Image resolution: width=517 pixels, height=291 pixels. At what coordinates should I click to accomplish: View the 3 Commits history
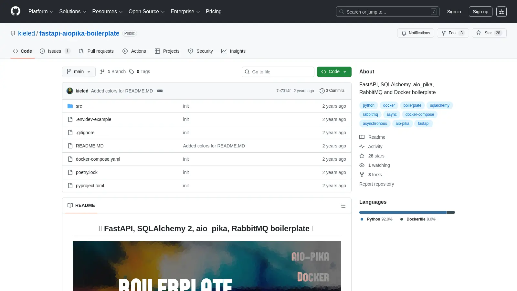(x=332, y=91)
